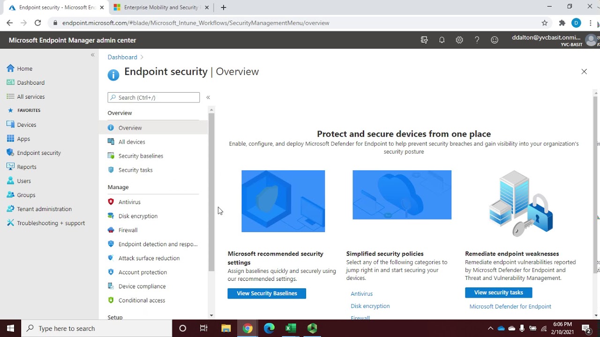Click Windows taskbar search box
Image resolution: width=600 pixels, height=337 pixels.
[x=97, y=328]
